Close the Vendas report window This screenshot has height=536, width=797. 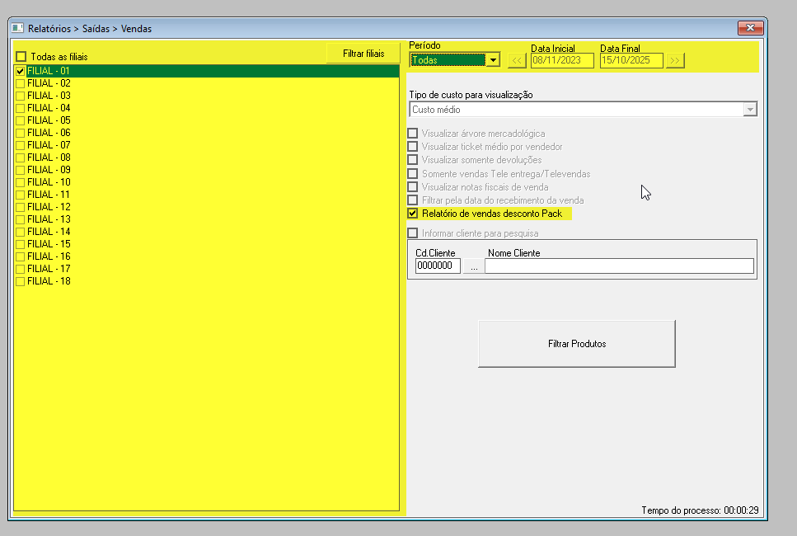tap(751, 28)
